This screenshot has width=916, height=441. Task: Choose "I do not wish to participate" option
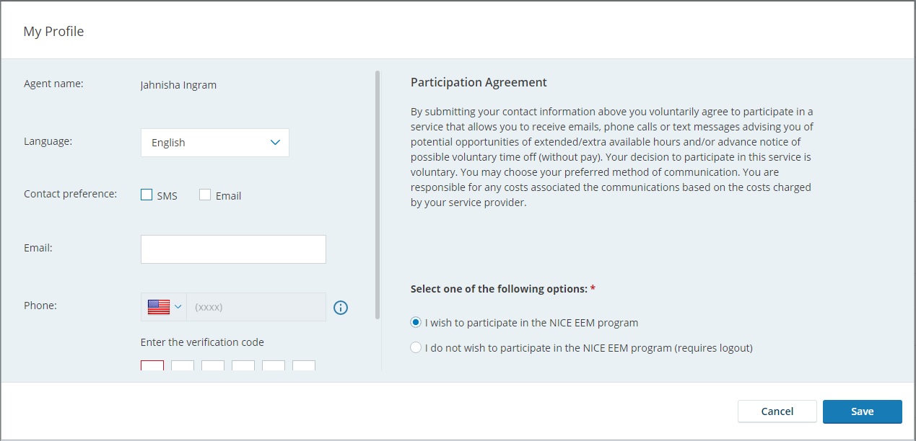[x=416, y=348]
